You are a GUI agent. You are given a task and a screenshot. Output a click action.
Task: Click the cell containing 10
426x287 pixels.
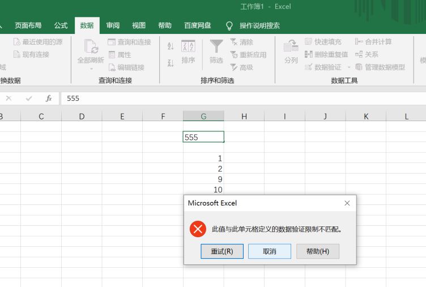(203, 189)
